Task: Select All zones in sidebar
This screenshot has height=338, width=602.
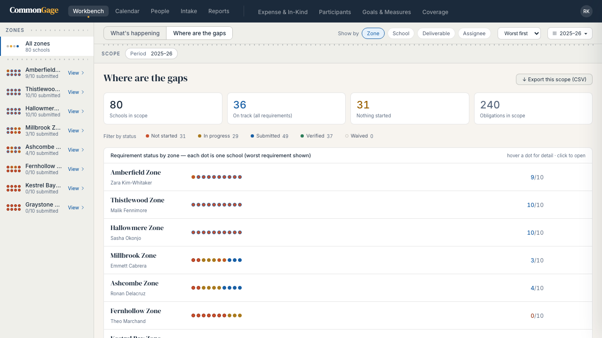Action: [47, 46]
